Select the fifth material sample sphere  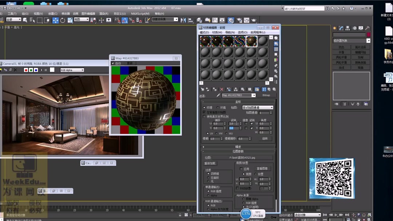click(251, 41)
